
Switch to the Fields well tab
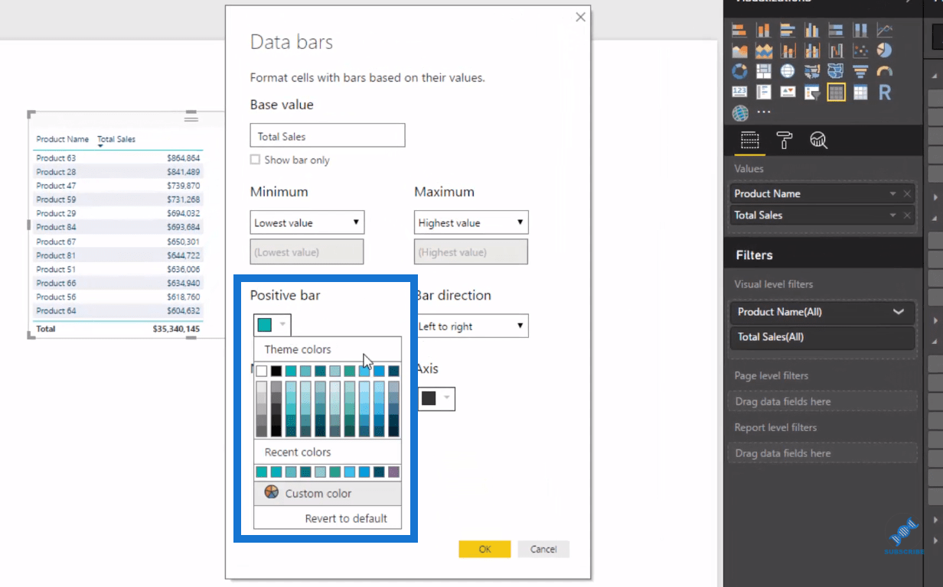pyautogui.click(x=749, y=141)
